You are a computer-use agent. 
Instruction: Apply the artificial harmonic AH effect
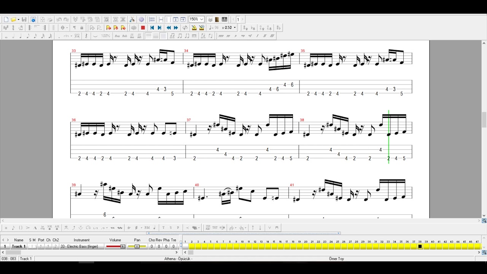[x=57, y=228]
